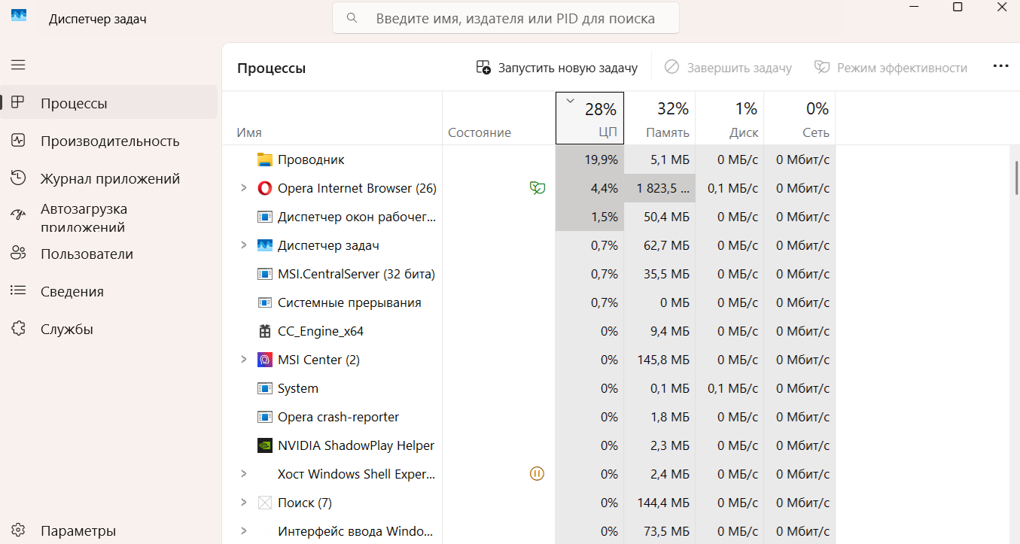Expand the Opera Internet Browser process group
Image resolution: width=1020 pixels, height=544 pixels.
tap(243, 188)
